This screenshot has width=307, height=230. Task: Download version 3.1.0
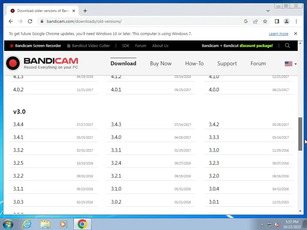[151, 189]
